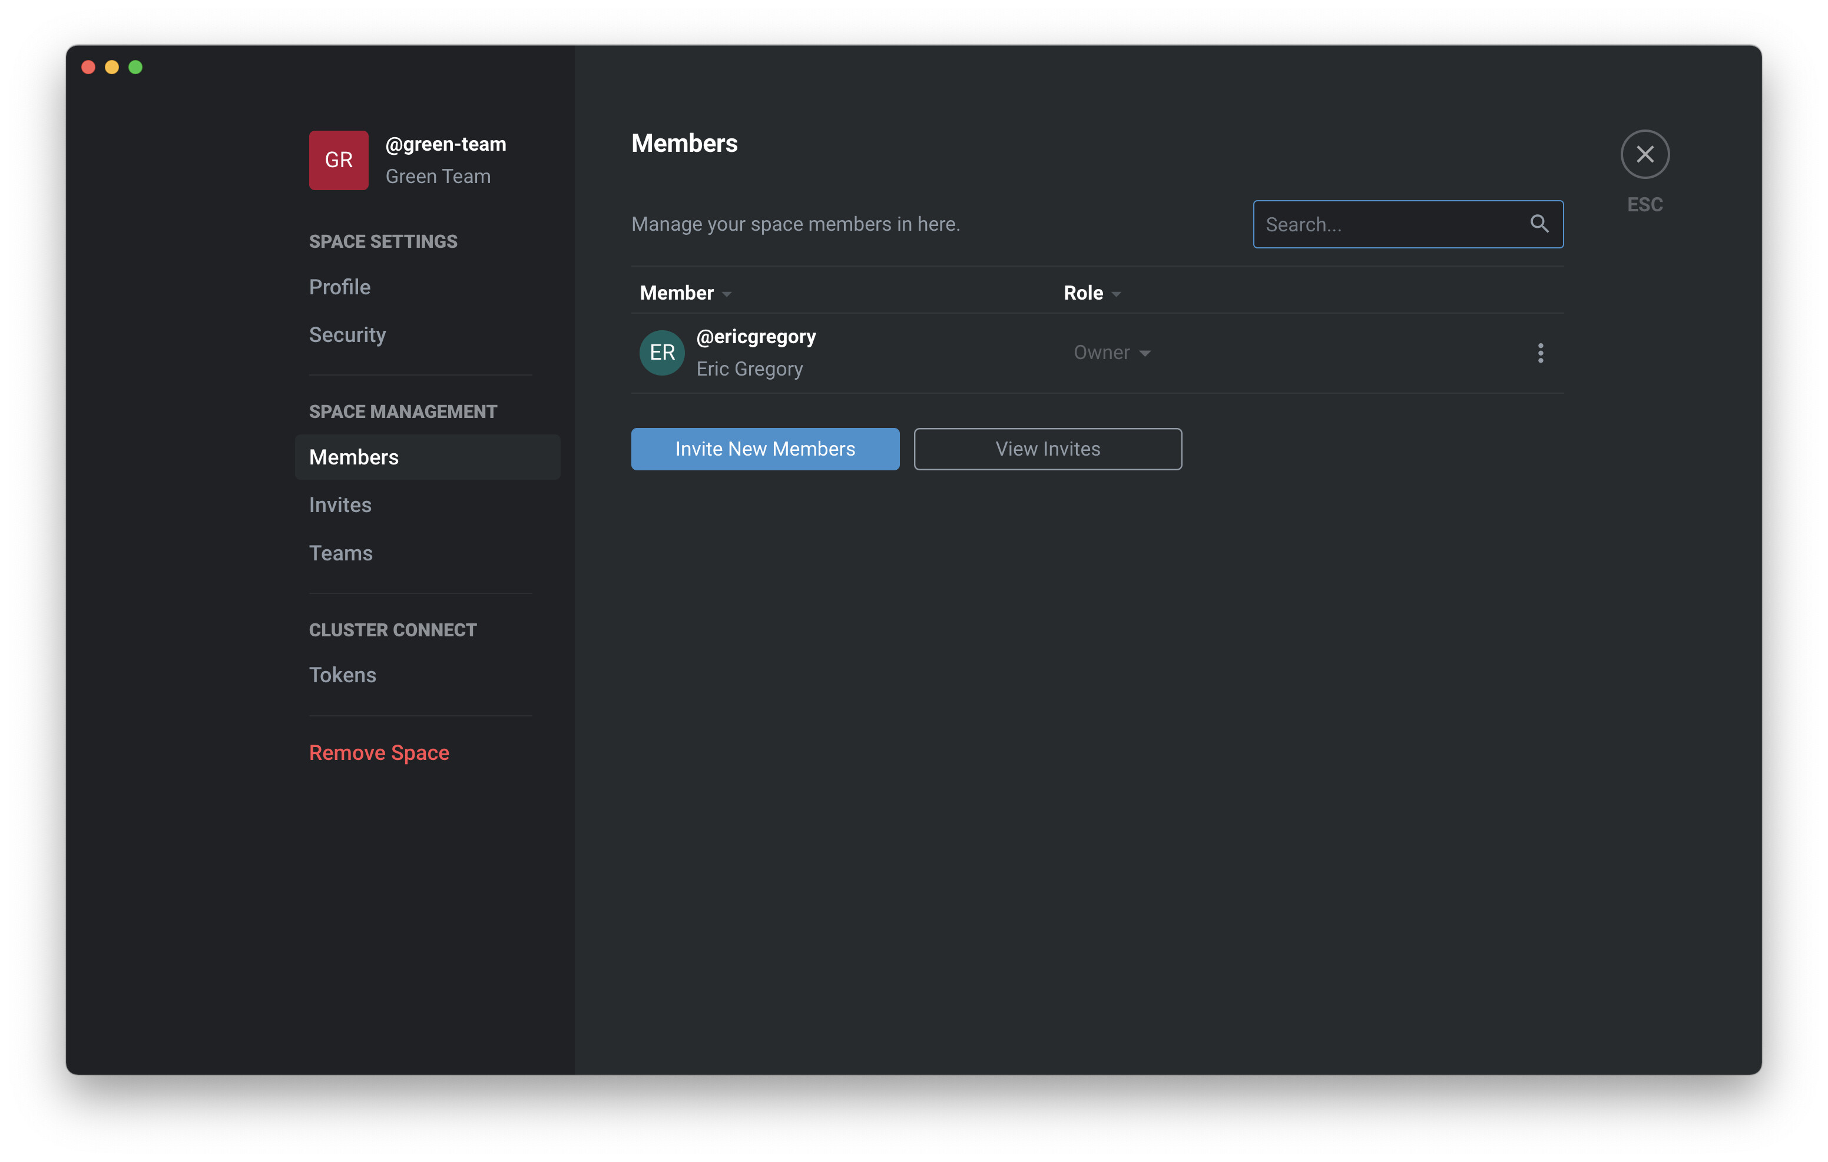Open the three-dot menu for ericgregory
The image size is (1828, 1162).
tap(1540, 353)
